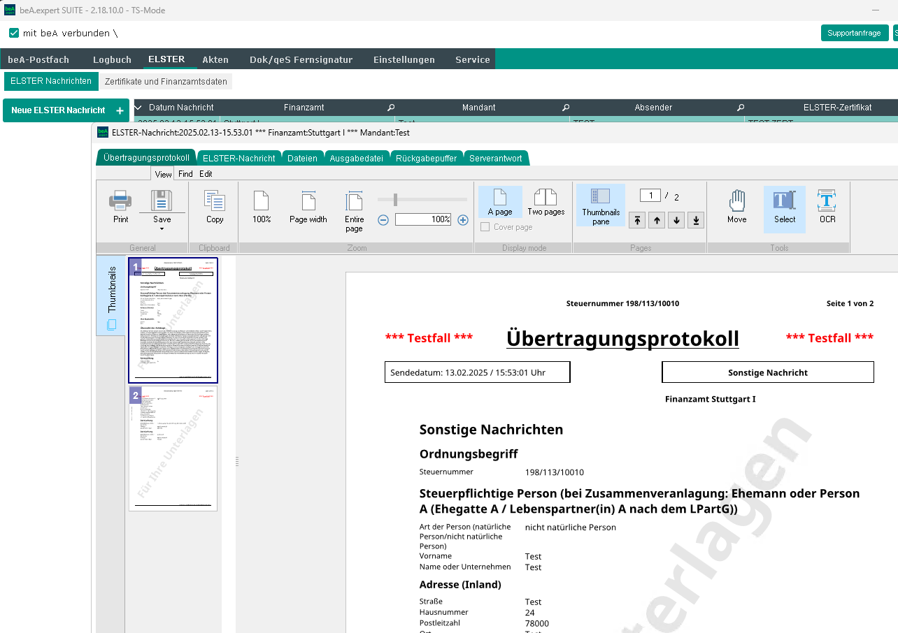The height and width of the screenshot is (633, 898).
Task: Open the Einstellungen menu
Action: point(404,59)
